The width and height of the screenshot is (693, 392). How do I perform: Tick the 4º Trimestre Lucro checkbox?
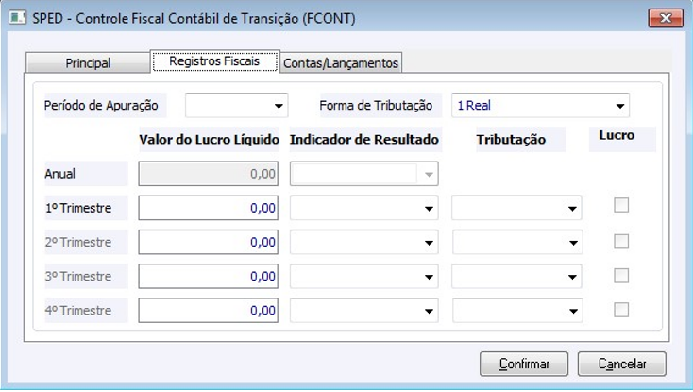click(621, 309)
